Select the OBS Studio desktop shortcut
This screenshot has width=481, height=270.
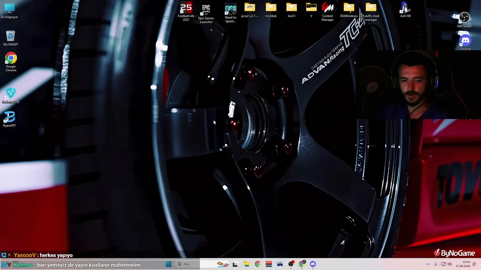click(464, 20)
